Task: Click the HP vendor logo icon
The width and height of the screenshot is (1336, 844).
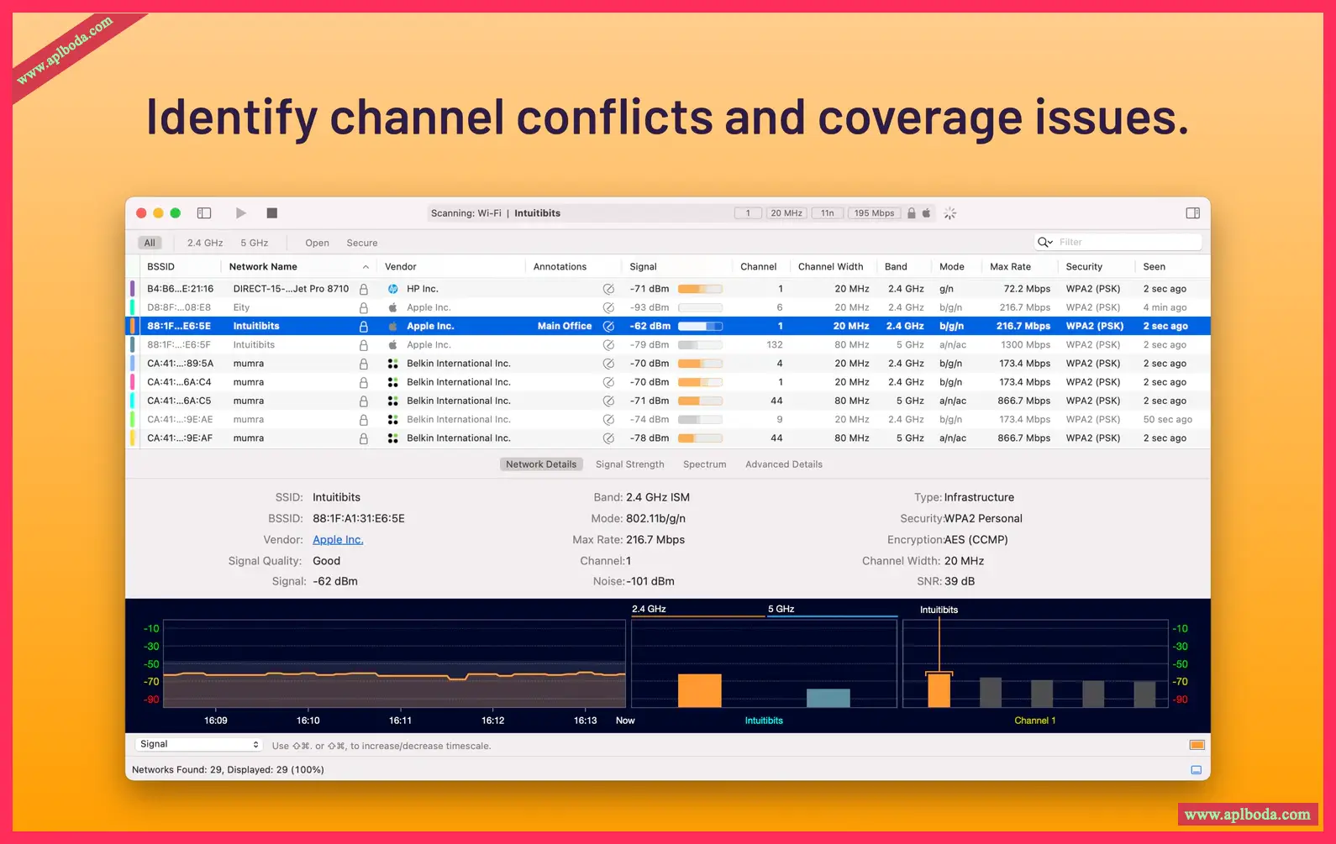Action: [392, 289]
